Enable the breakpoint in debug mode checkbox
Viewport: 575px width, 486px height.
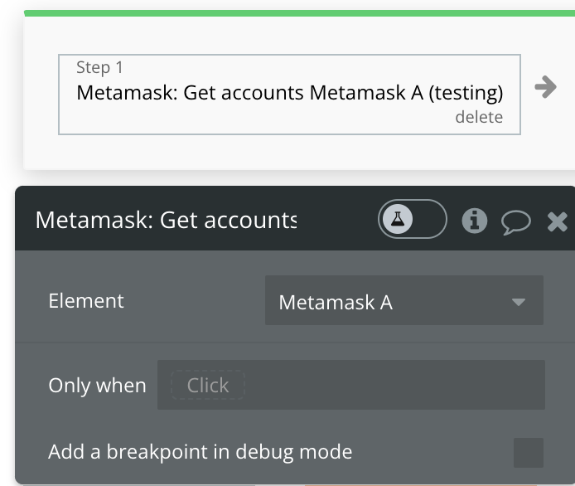click(529, 452)
